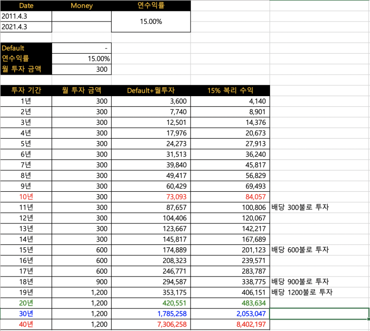Click the 배당 1200불로 투자 note
Screen dimensions: 370x331
[302, 292]
